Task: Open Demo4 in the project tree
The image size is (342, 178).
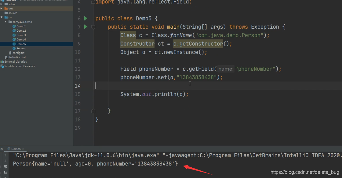Action: tap(21, 40)
